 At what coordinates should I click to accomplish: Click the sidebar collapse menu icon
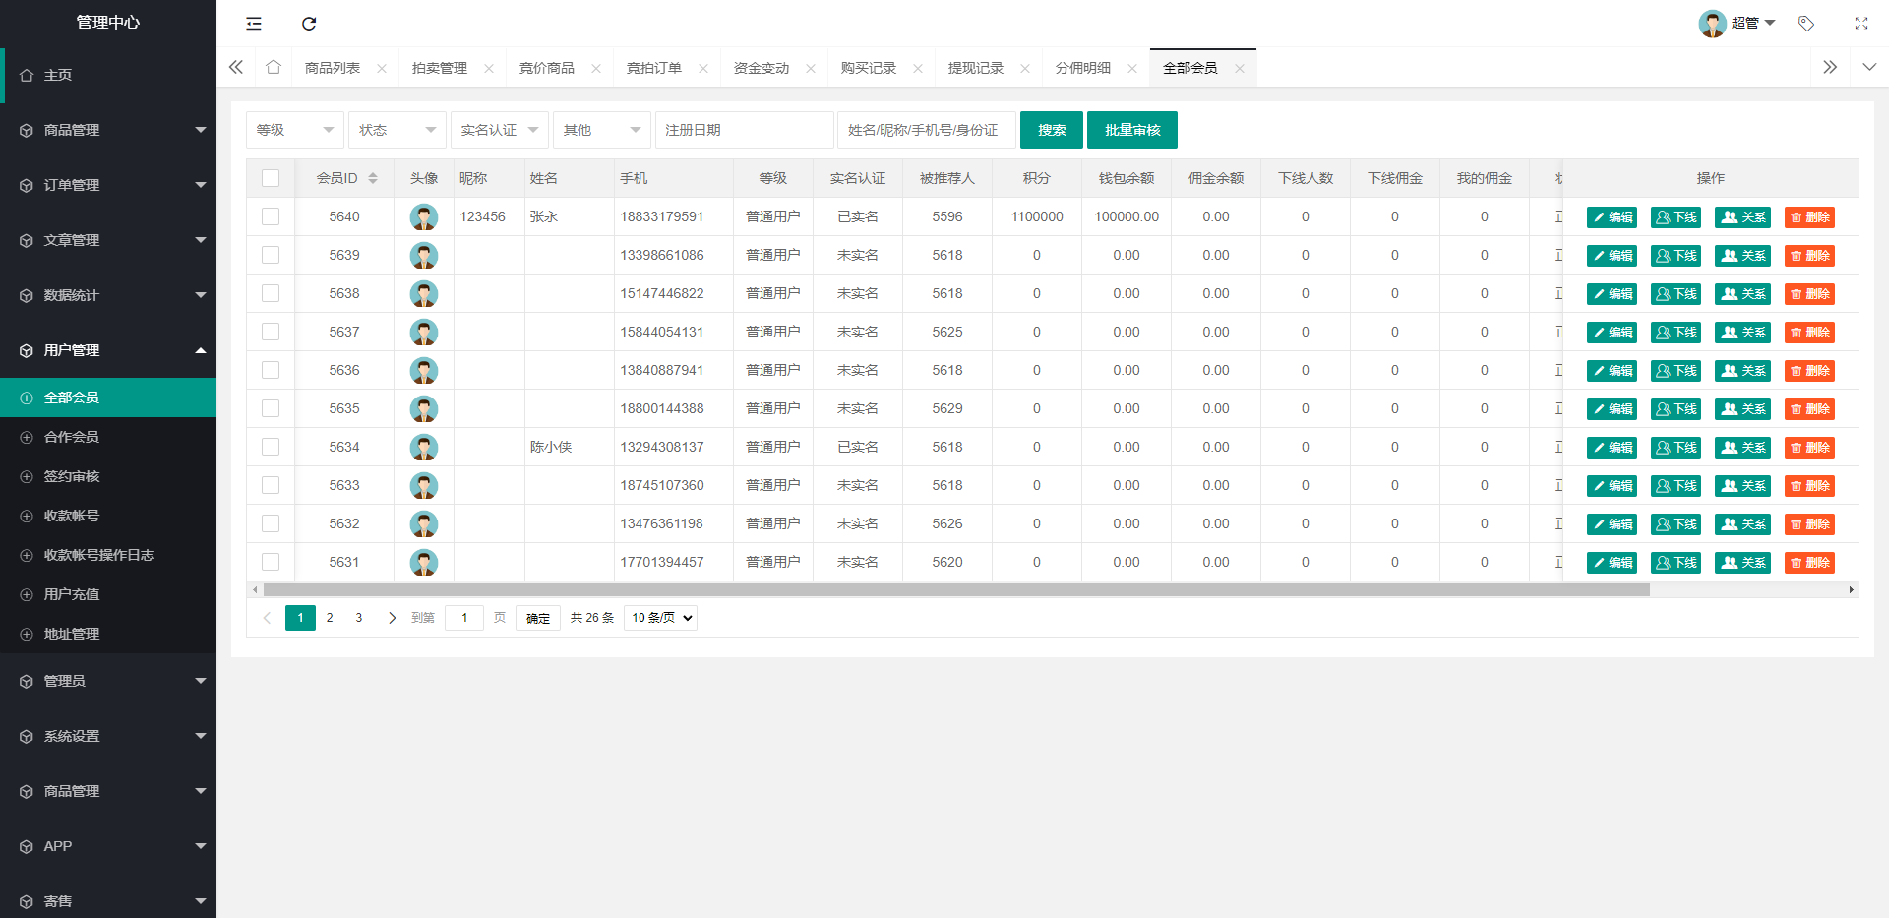[254, 24]
